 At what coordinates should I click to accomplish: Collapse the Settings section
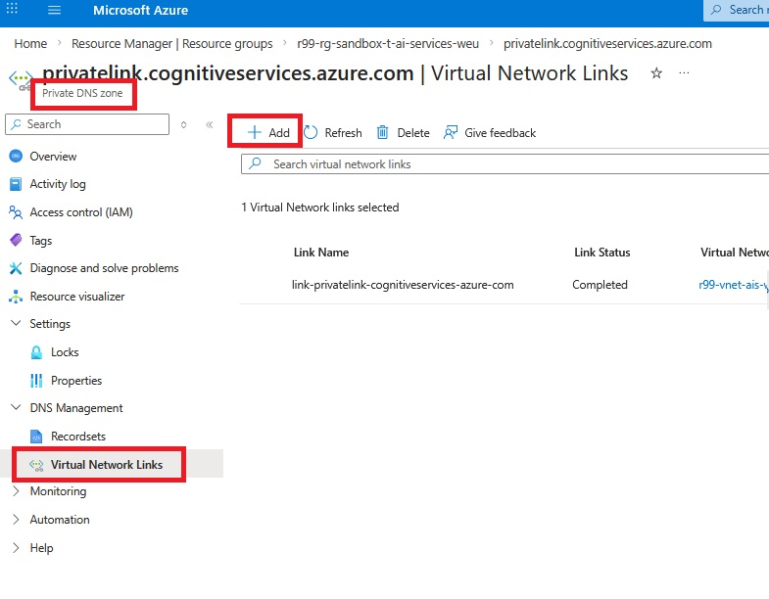click(16, 324)
